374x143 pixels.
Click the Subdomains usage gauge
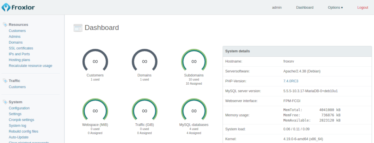coord(194,61)
